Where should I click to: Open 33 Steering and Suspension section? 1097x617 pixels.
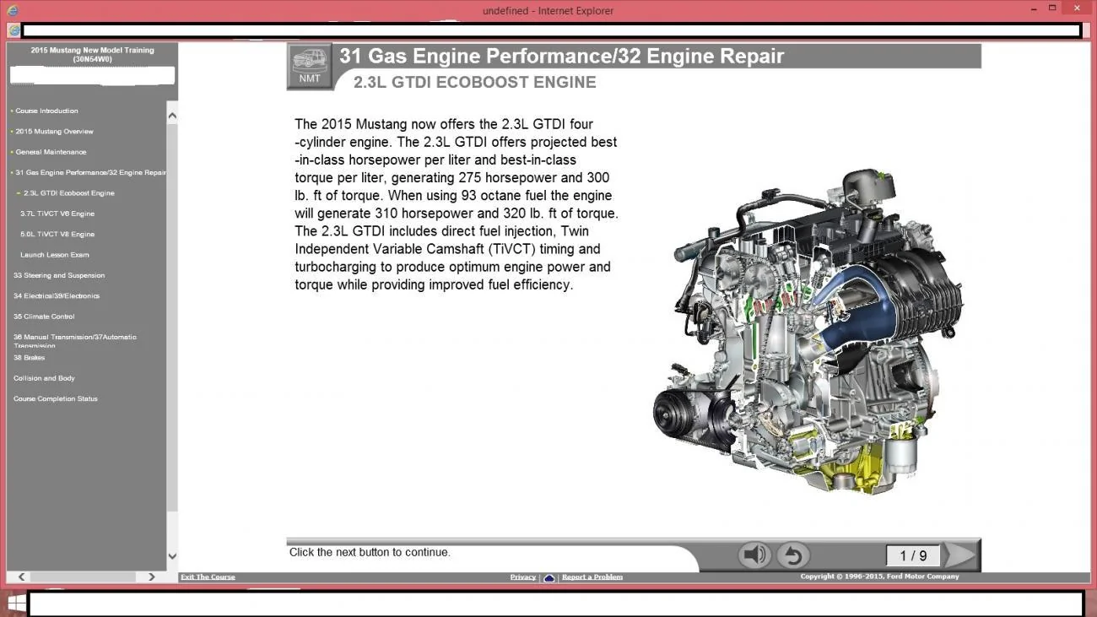point(59,275)
